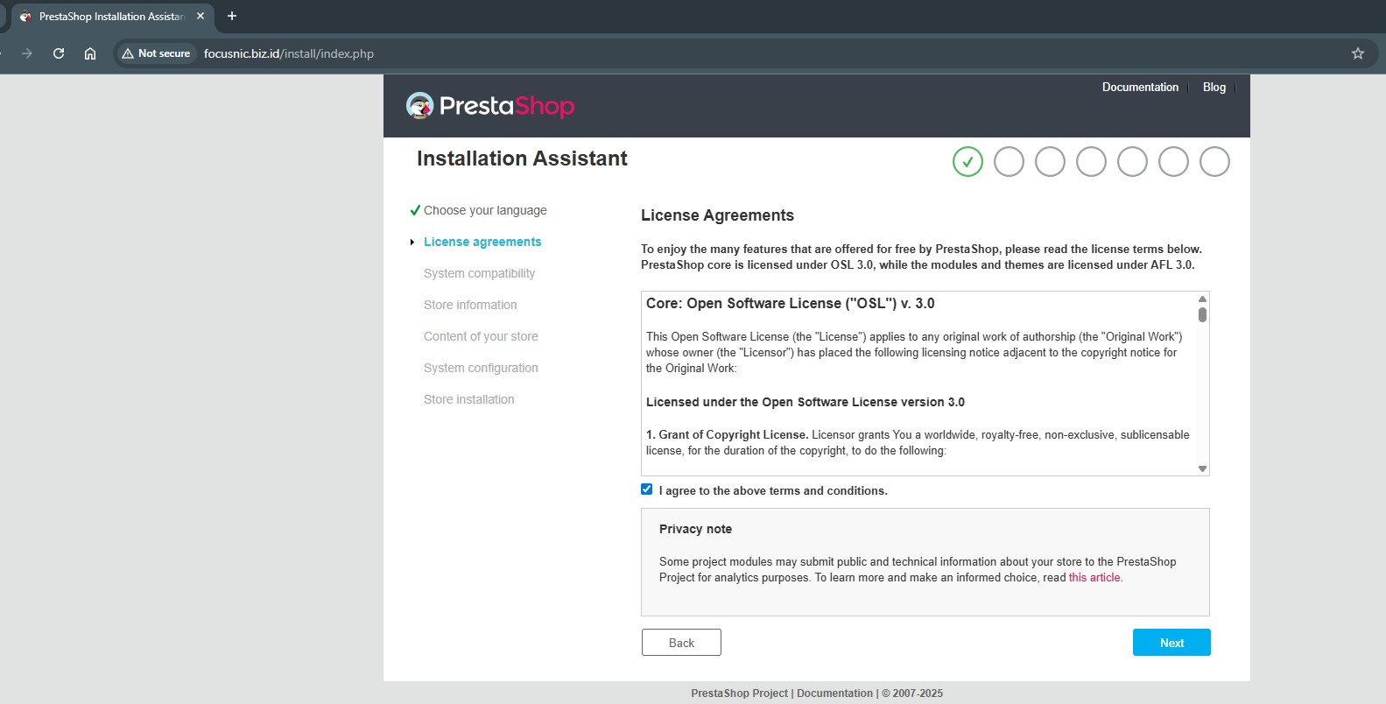Go to browser home page icon
This screenshot has height=704, width=1386.
click(90, 53)
